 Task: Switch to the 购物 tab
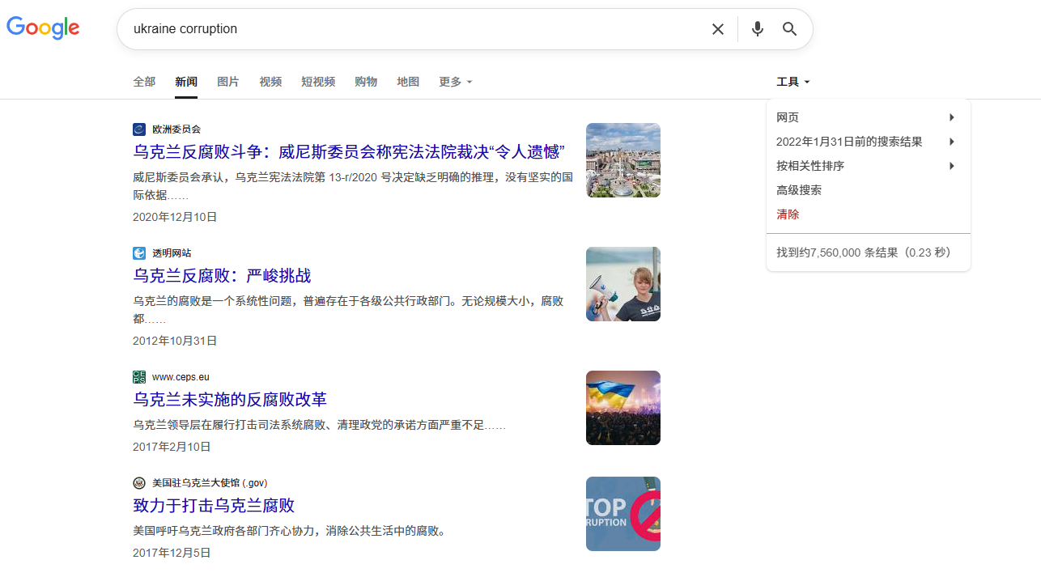[x=366, y=82]
